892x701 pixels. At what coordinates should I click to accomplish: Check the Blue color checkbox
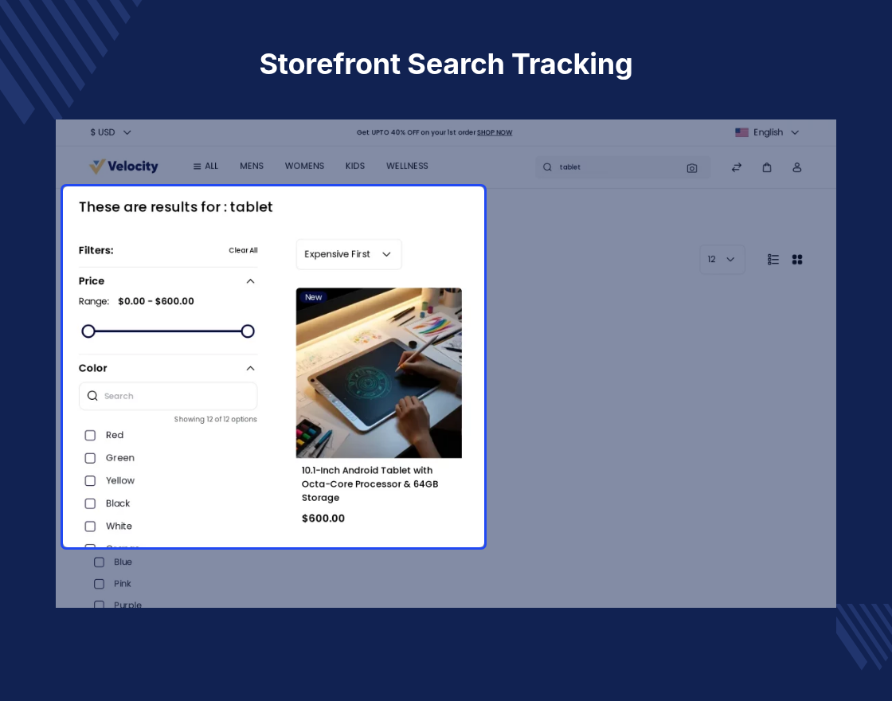pyautogui.click(x=99, y=562)
